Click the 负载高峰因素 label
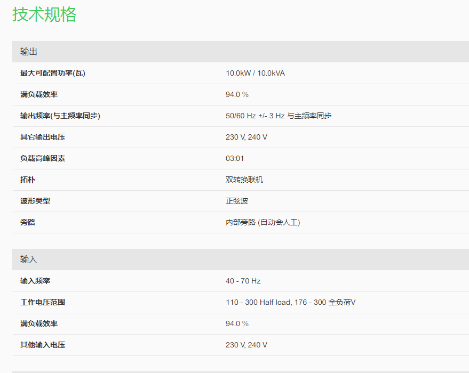 pos(43,158)
